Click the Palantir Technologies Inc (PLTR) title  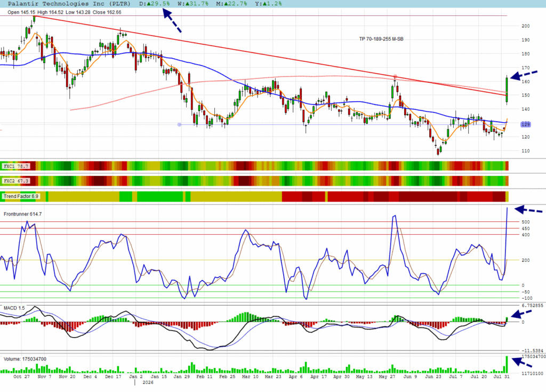(x=69, y=4)
